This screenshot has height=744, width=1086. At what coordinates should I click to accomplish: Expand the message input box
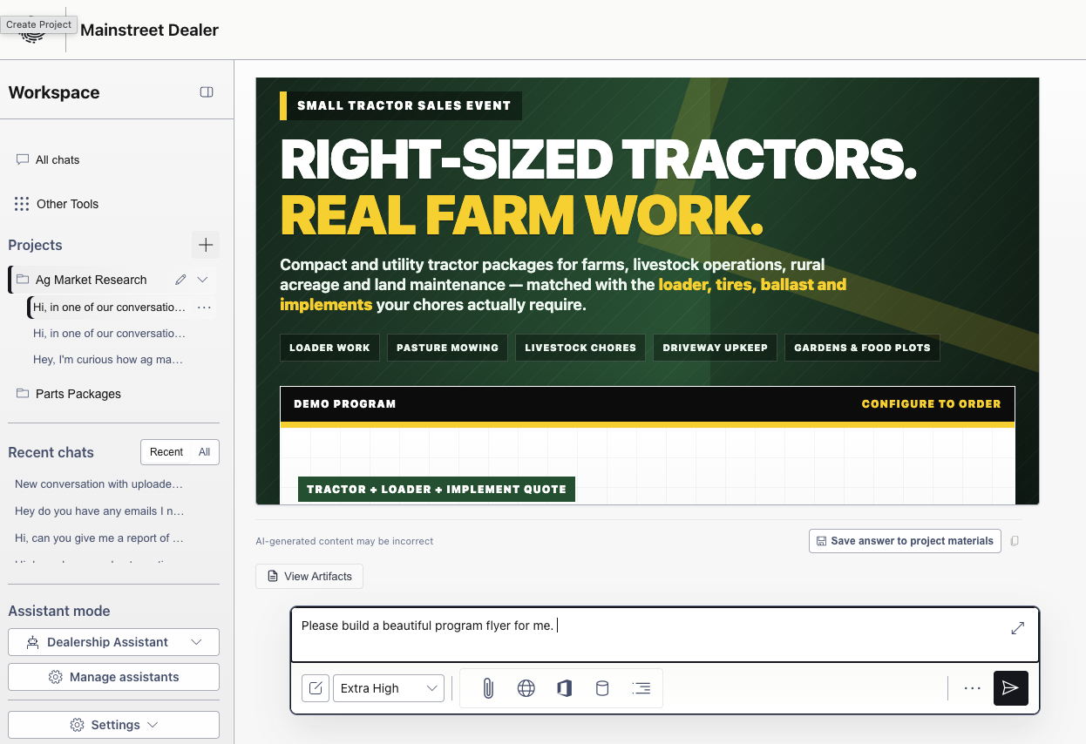tap(1017, 628)
